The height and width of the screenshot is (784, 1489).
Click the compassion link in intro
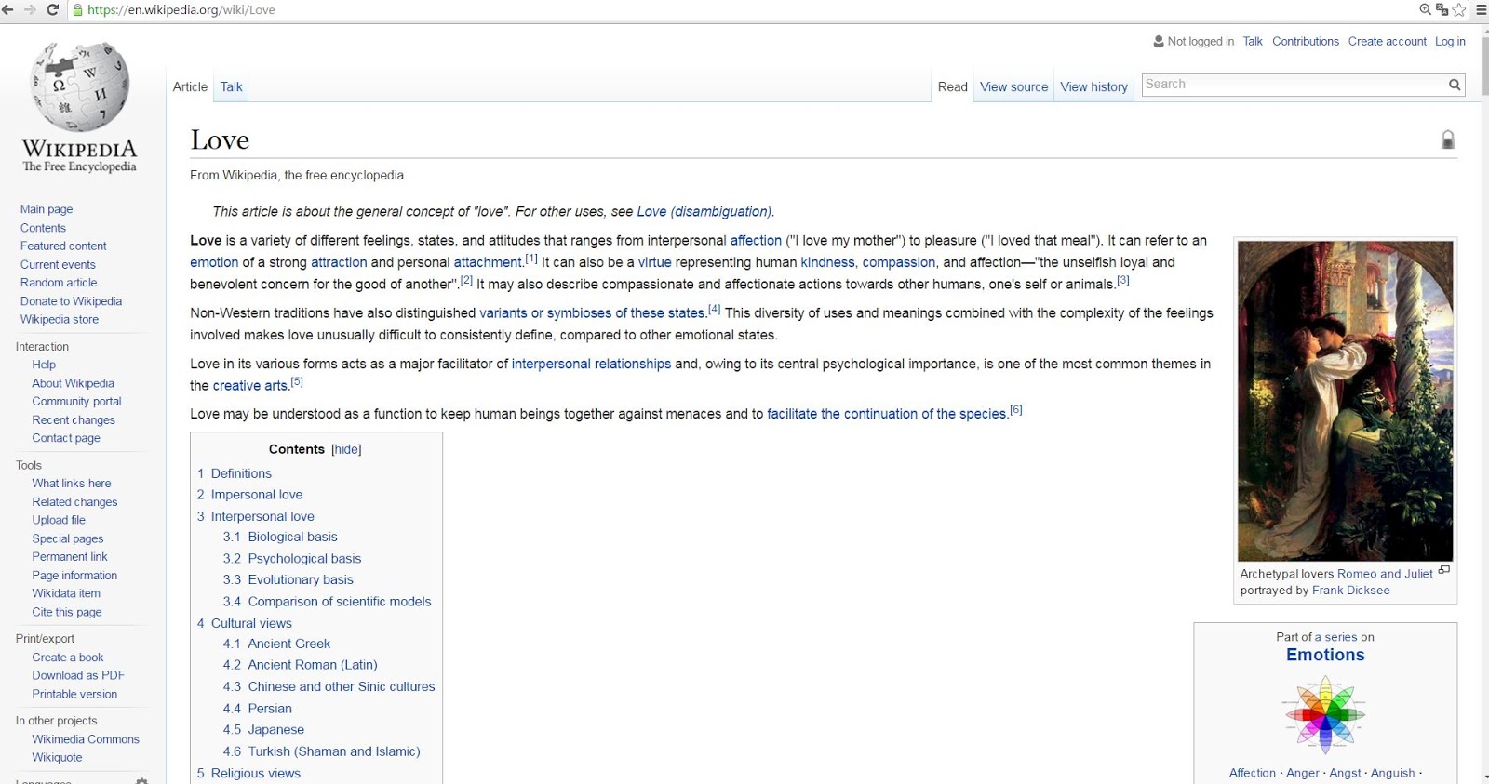click(x=899, y=263)
